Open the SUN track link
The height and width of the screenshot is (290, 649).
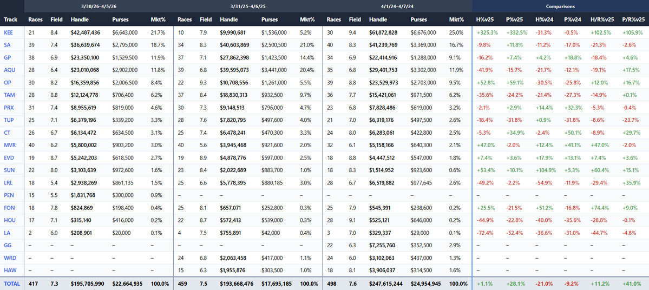click(8, 170)
